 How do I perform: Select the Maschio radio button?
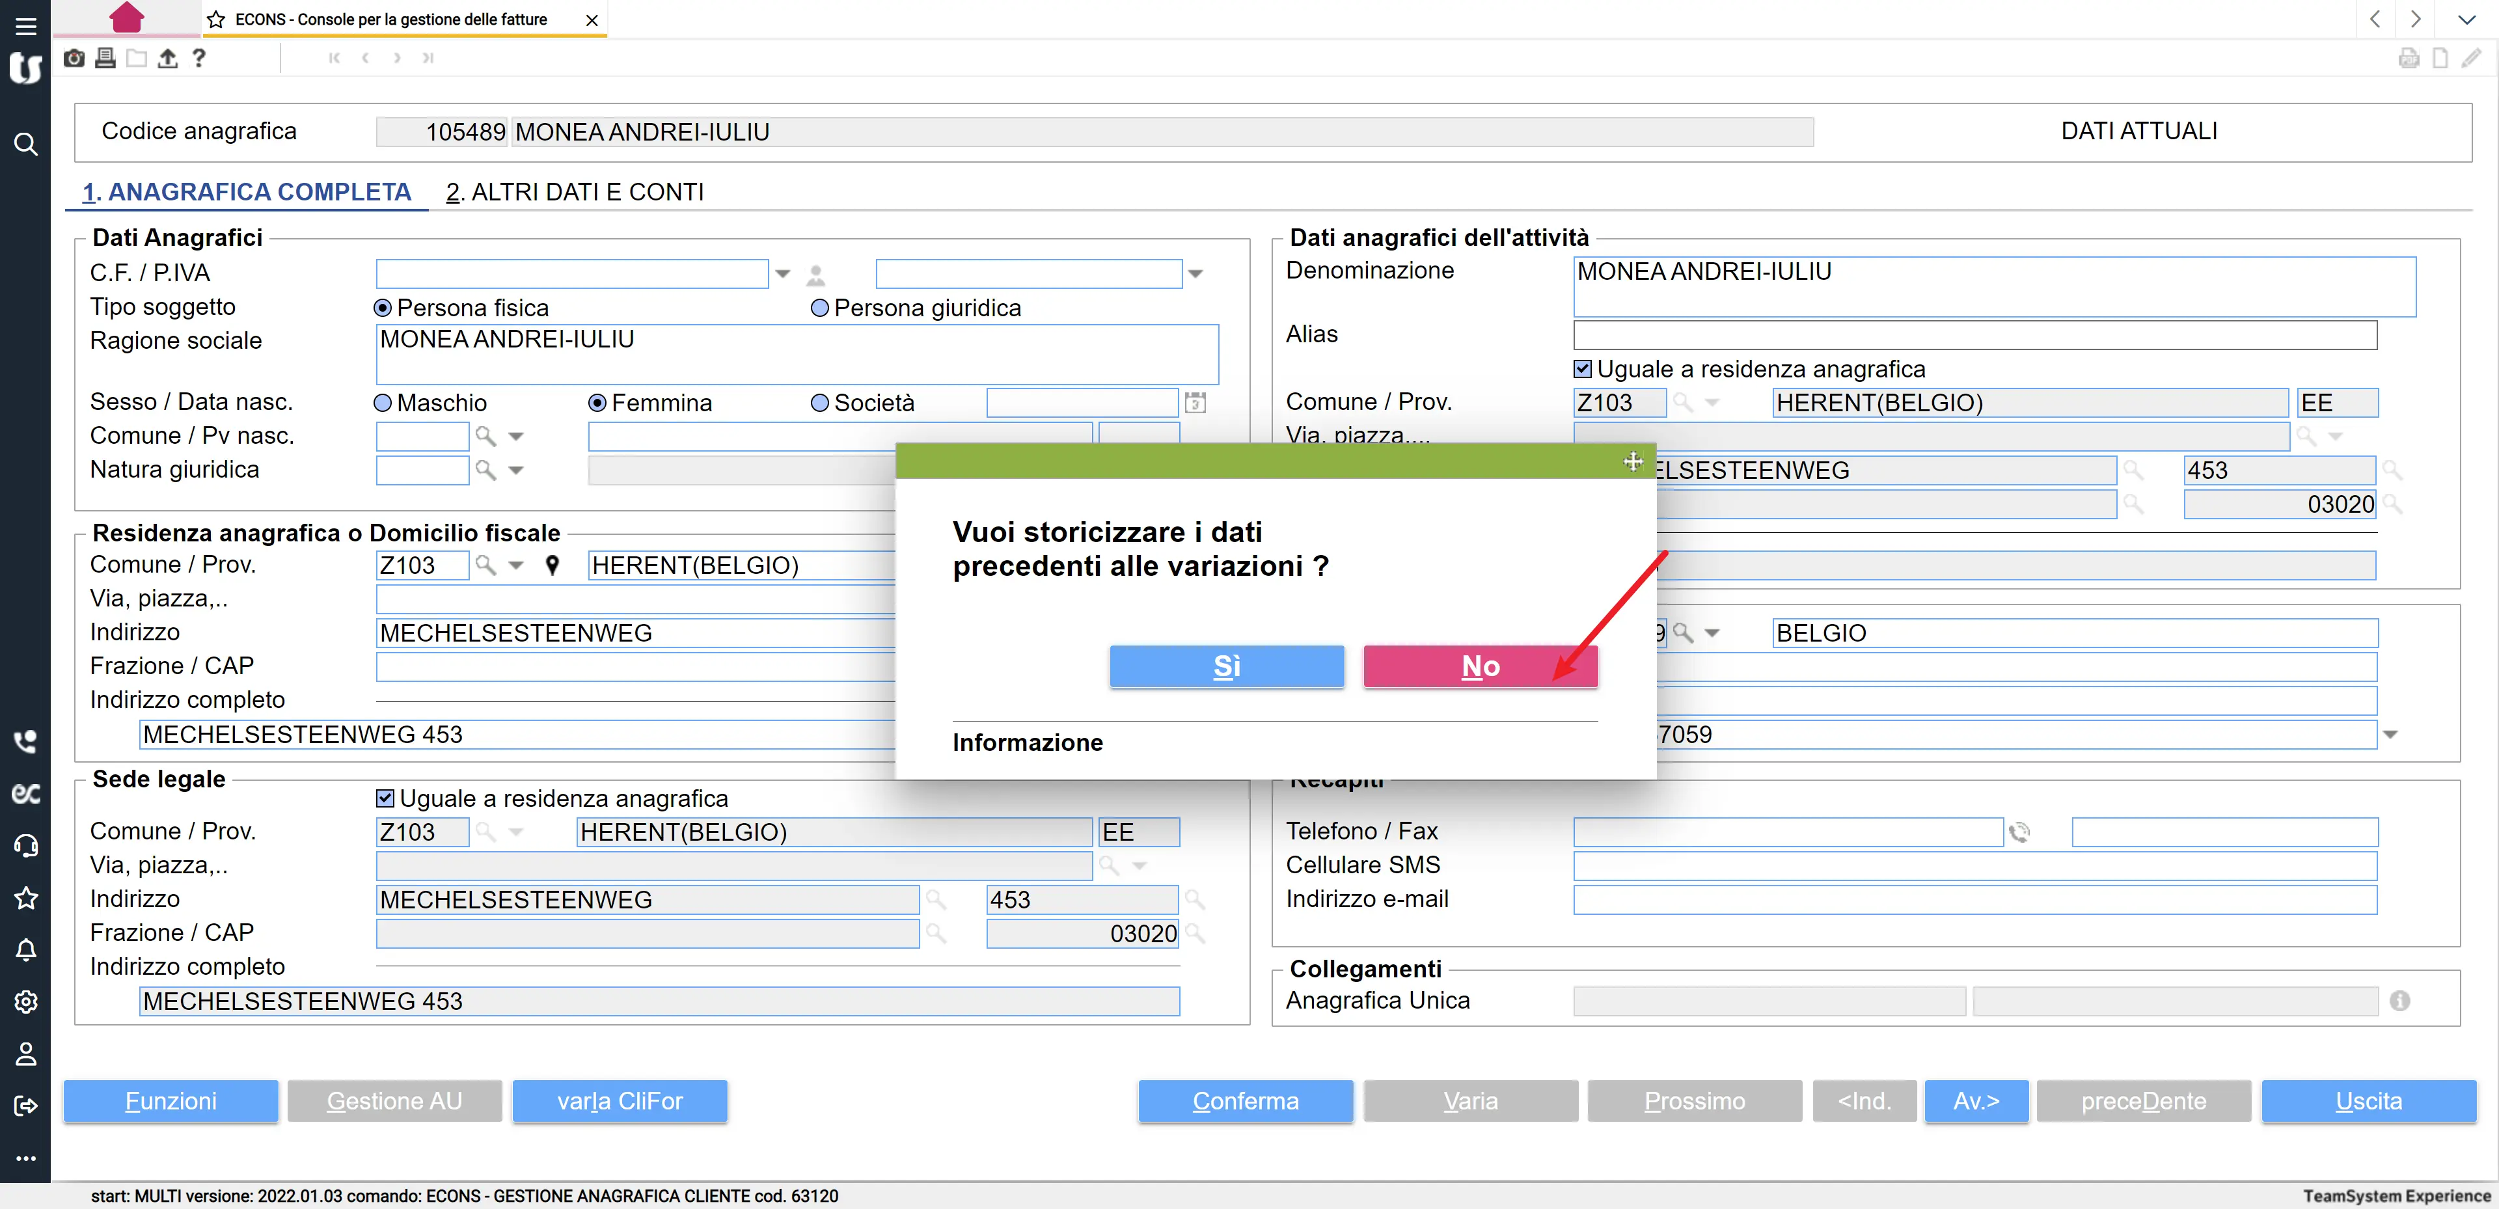pos(383,403)
